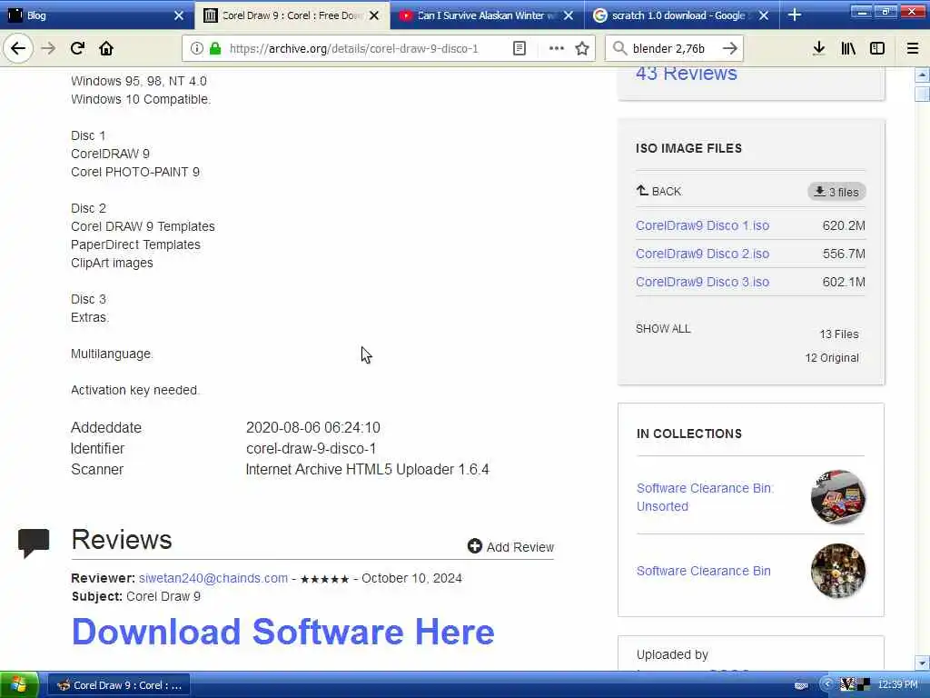The image size is (930, 698).
Task: Open reviewer siwetan240@chainds.com profile
Action: [213, 578]
